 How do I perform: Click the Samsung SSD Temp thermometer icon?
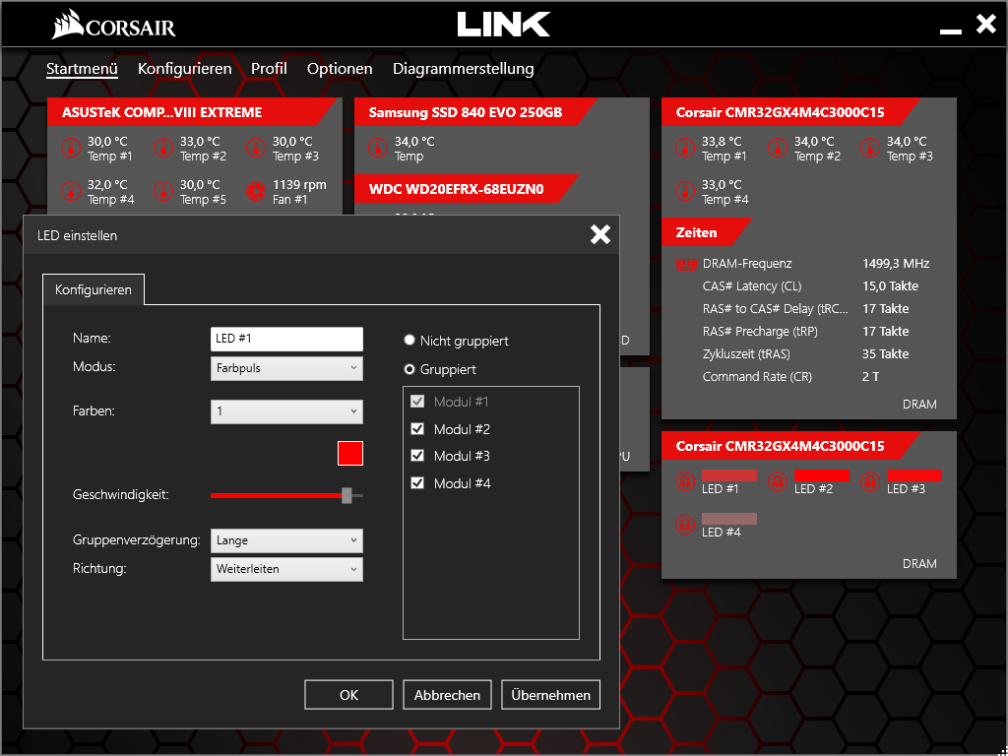coord(378,148)
